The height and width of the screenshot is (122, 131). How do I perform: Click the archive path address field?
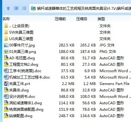pos(80,8)
